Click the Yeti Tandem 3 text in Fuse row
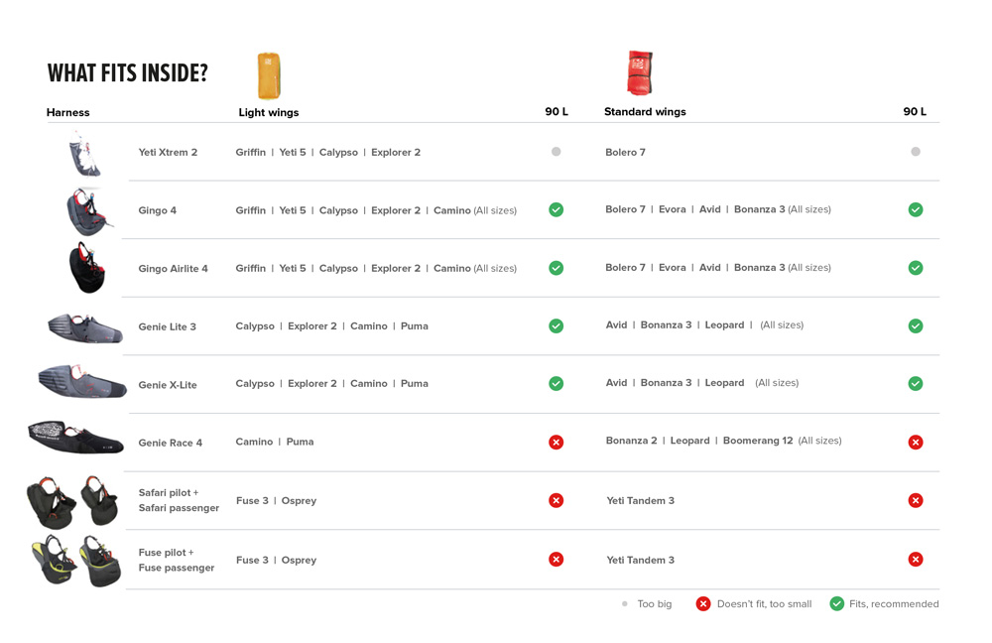This screenshot has width=992, height=643. click(x=640, y=560)
